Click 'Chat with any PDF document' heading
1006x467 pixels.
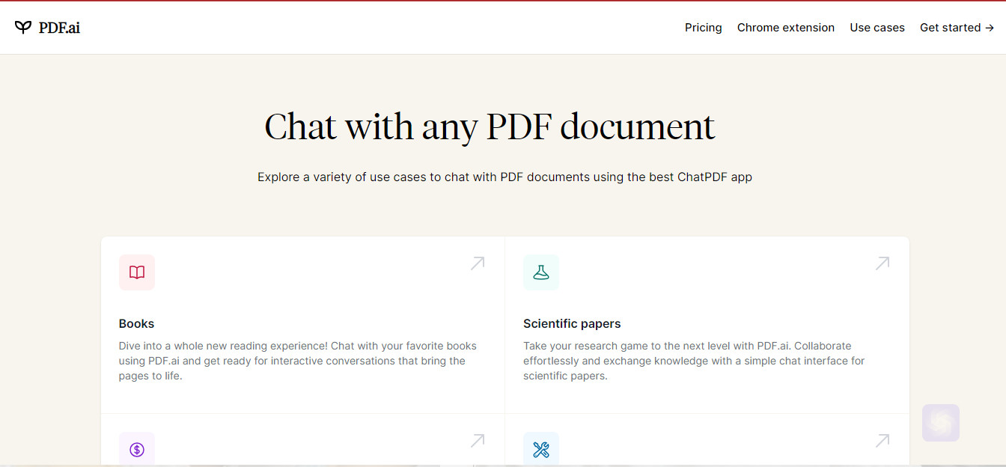click(x=490, y=127)
